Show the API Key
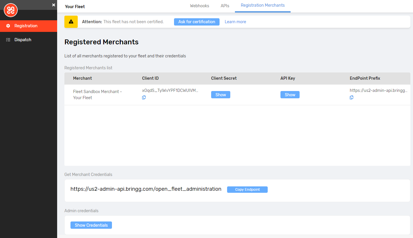The width and height of the screenshot is (413, 238). 290,95
